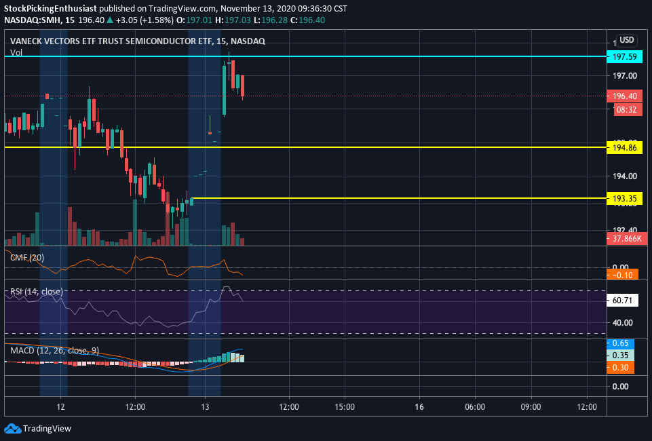Click the orange -0.10 CMF value label
This screenshot has height=441, width=652.
(622, 275)
